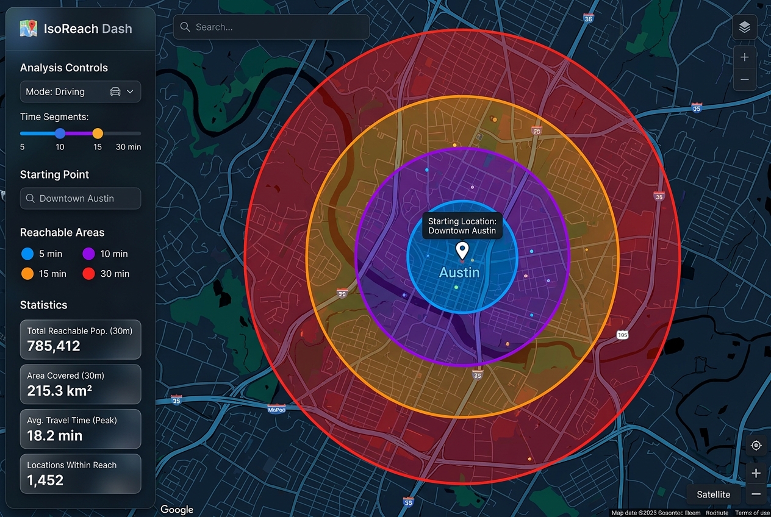Click the IsoReach Dash map logo icon
The width and height of the screenshot is (771, 517).
point(28,28)
